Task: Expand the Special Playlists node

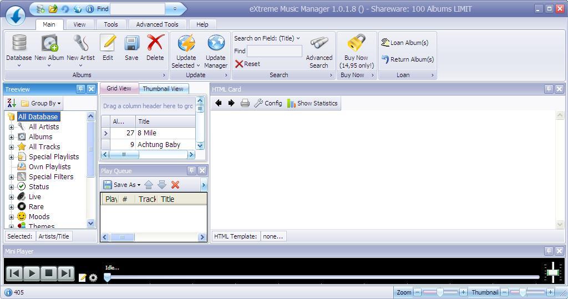Action: [11, 158]
